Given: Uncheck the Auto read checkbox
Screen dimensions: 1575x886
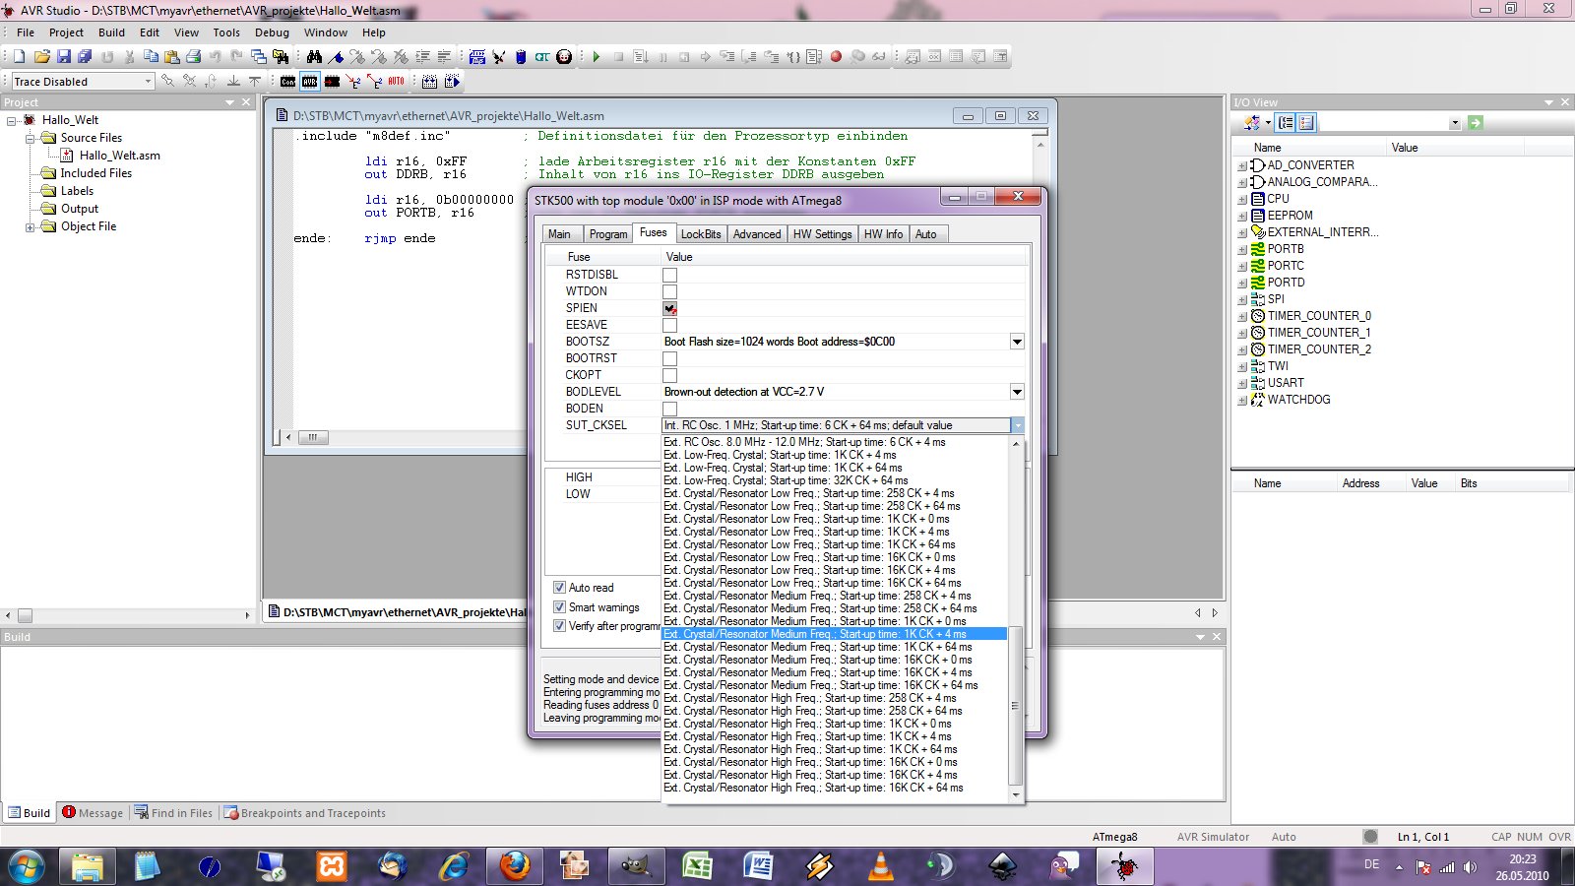Looking at the screenshot, I should pos(559,588).
